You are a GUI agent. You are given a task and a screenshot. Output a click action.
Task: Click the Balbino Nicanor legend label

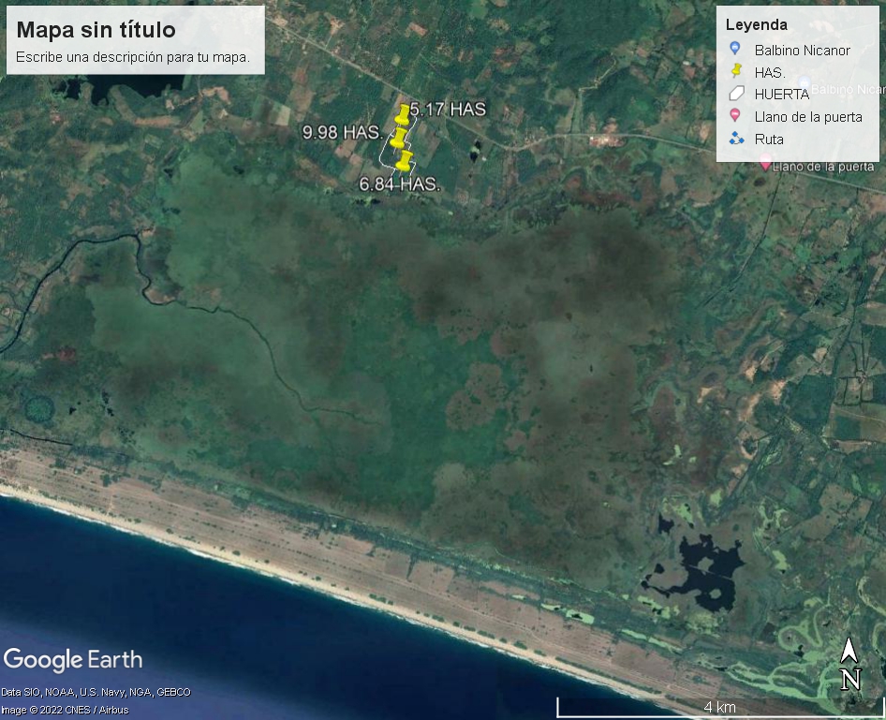803,51
